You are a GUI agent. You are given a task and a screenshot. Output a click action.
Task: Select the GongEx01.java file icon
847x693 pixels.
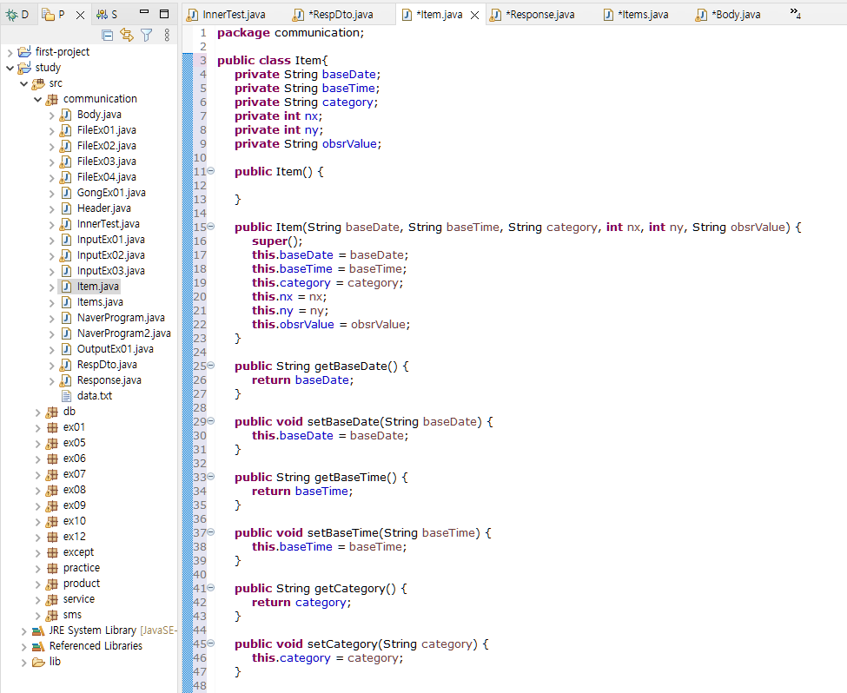(66, 193)
